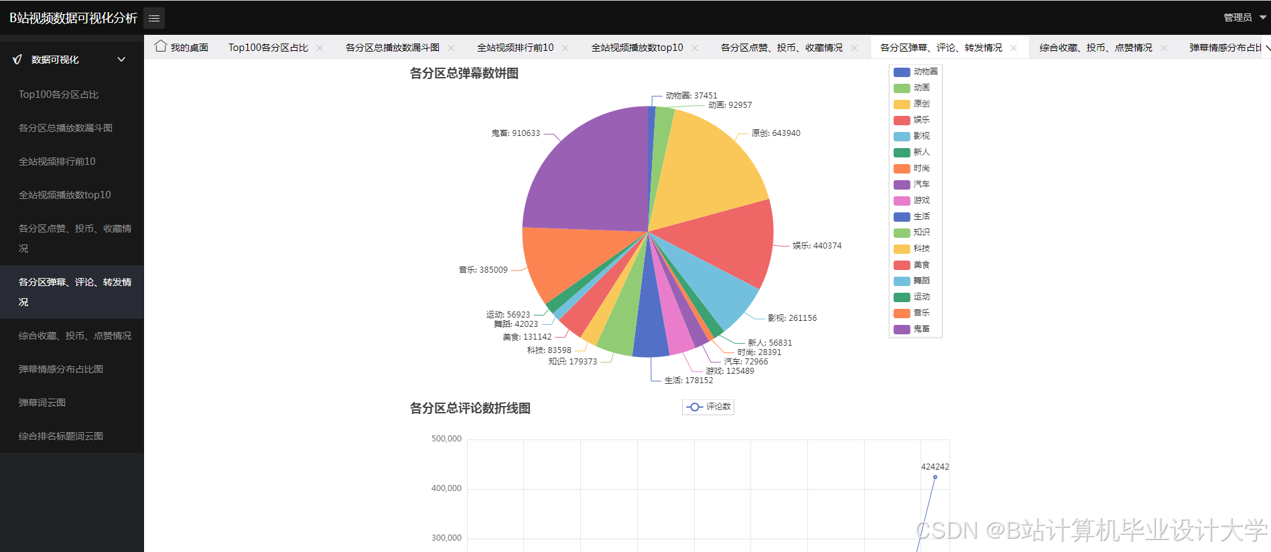Close the 综合收藏、投币、点赞情况 tab

point(1164,48)
